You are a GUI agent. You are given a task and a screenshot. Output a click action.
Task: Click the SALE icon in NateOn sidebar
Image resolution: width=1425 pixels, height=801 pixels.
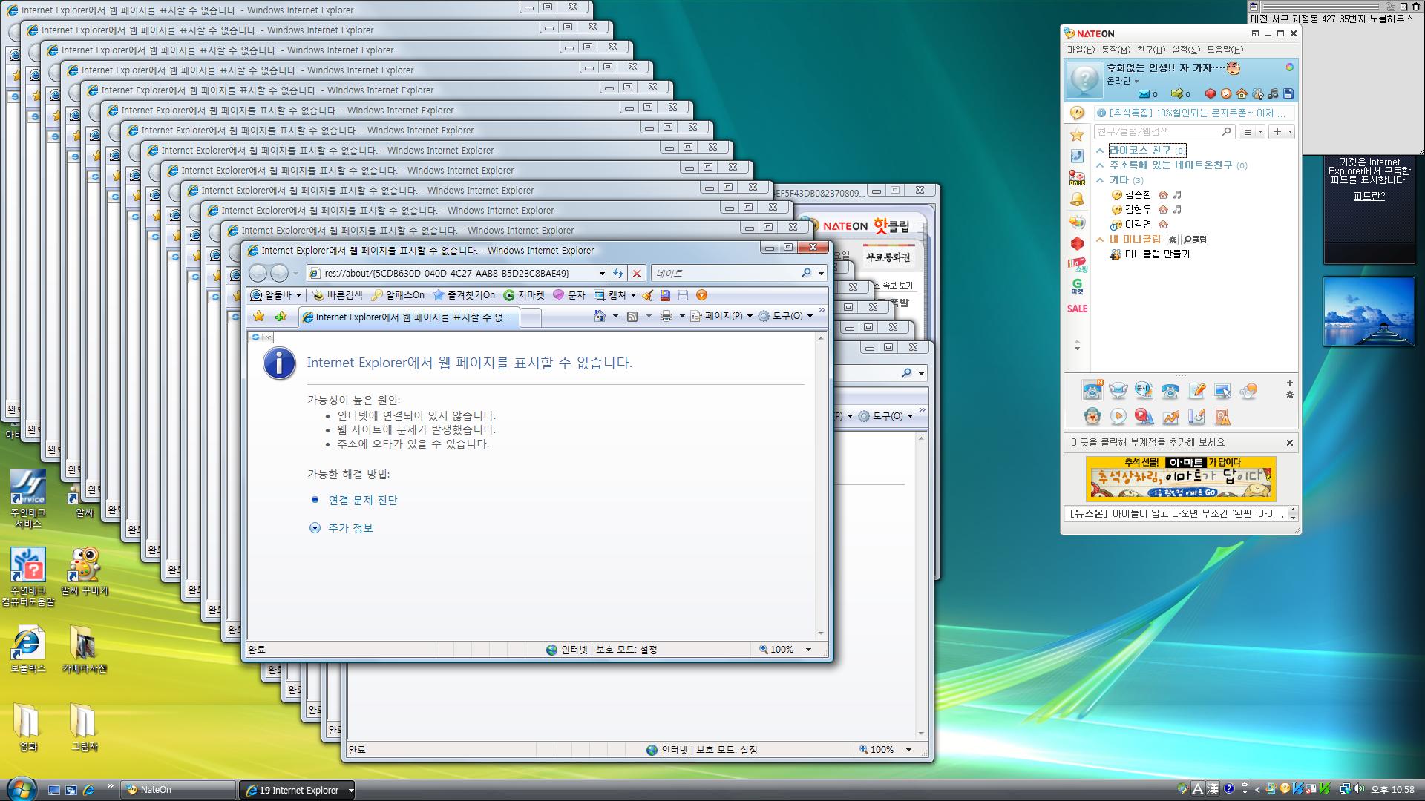point(1077,309)
